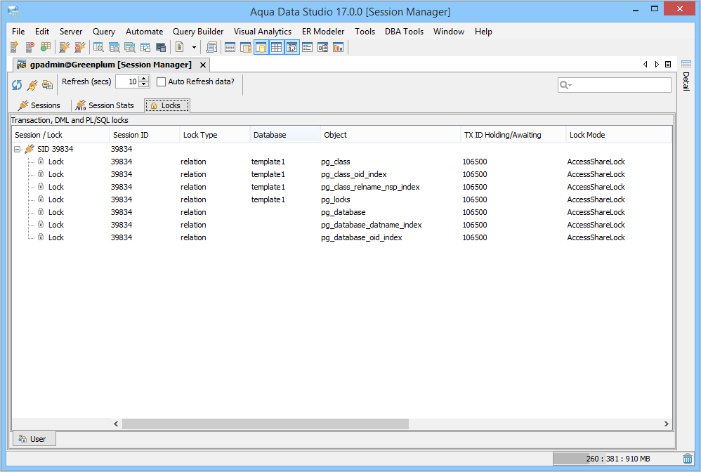The height and width of the screenshot is (472, 701).
Task: Sort by the Object column header
Action: 391,135
